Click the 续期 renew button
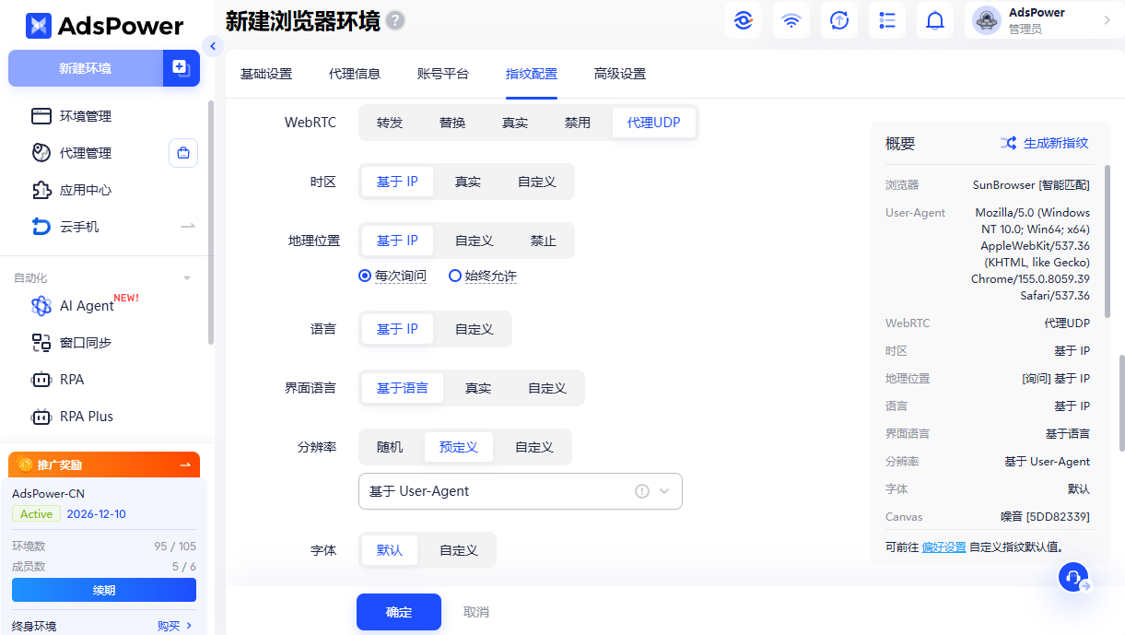1125x635 pixels. coord(104,590)
